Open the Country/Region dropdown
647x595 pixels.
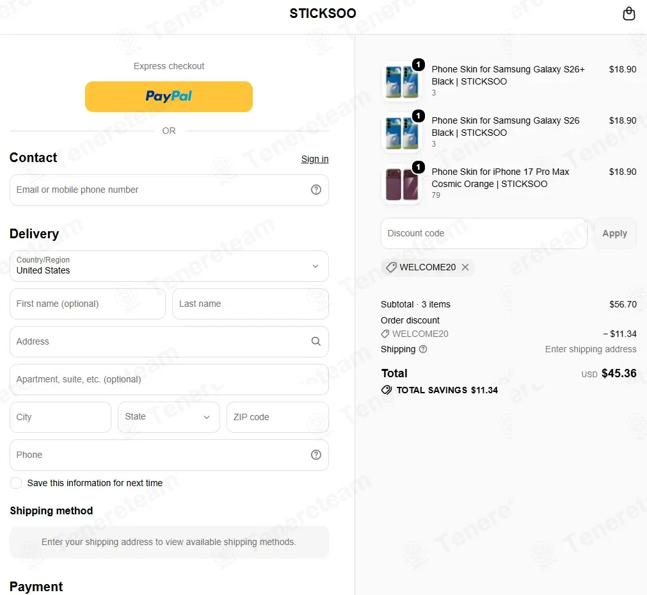[169, 266]
